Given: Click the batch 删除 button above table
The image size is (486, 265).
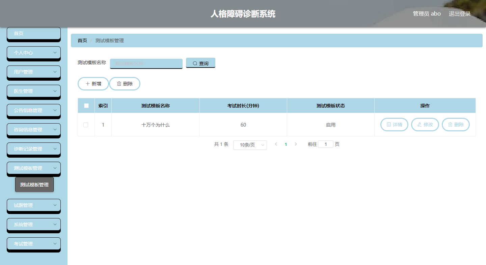Looking at the screenshot, I should click(x=125, y=84).
